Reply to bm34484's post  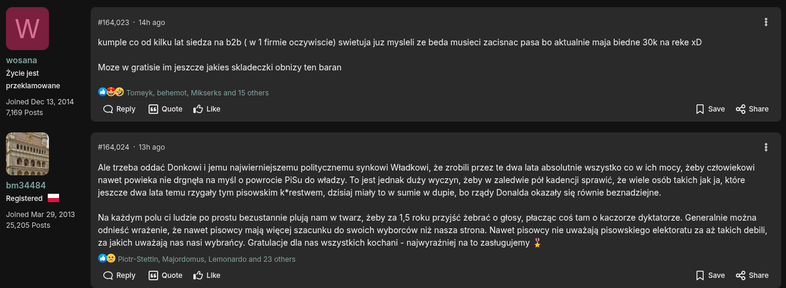(x=119, y=275)
